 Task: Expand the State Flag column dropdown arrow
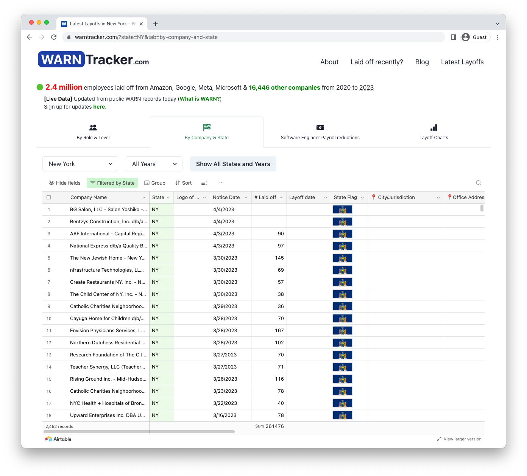coord(362,198)
